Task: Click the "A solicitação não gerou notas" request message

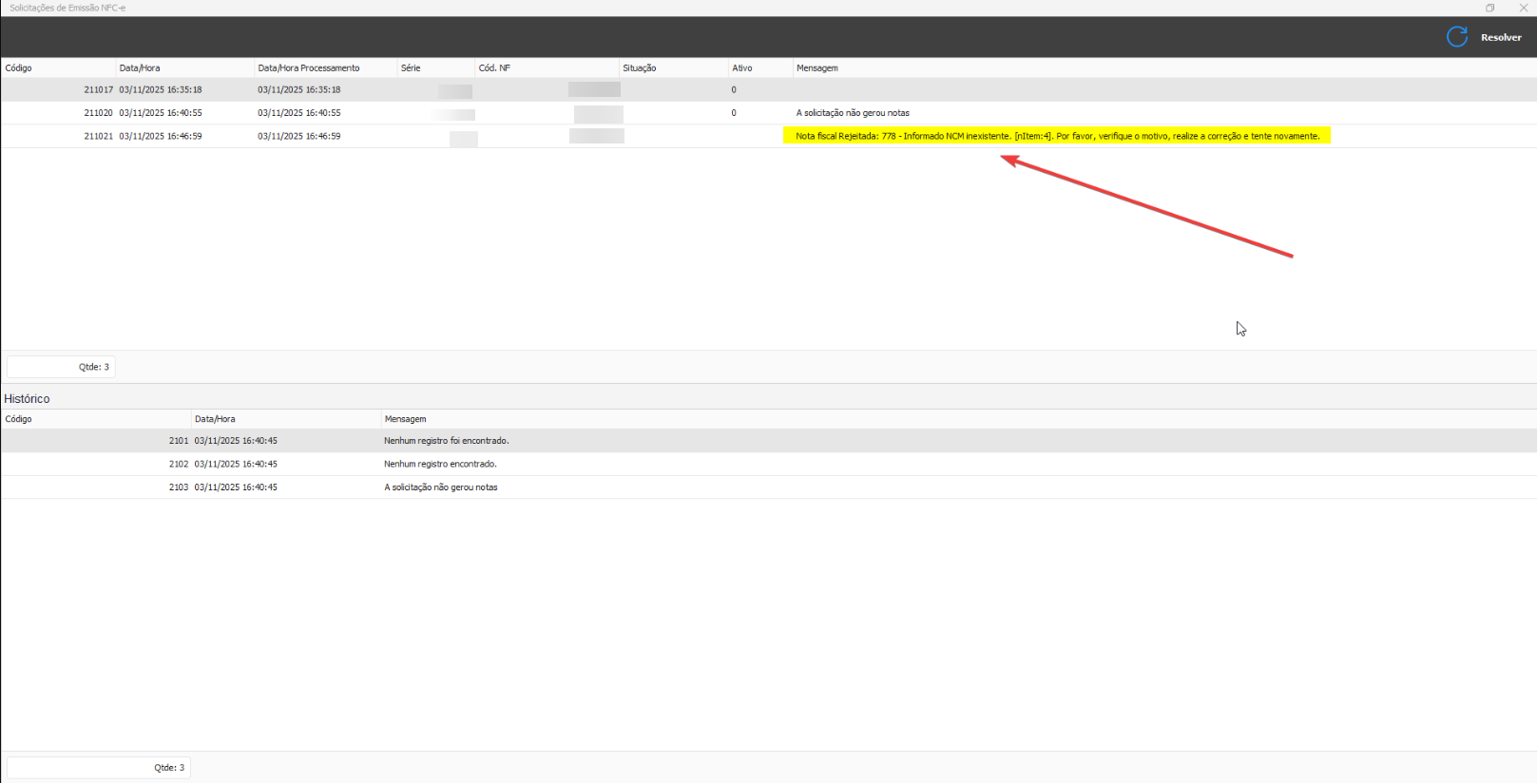Action: (853, 113)
